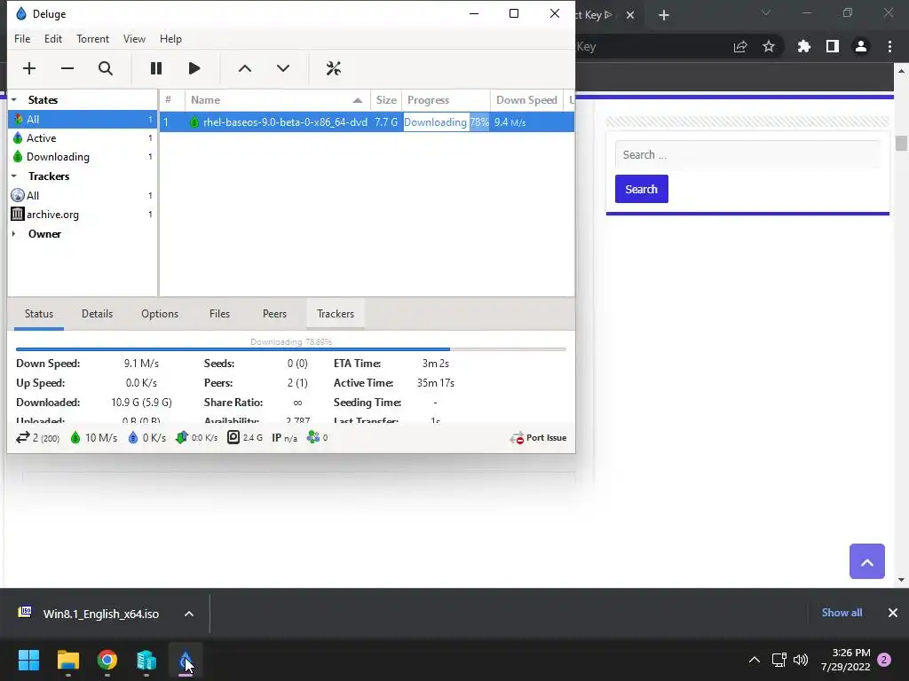Switch to the Status tab

click(x=39, y=314)
